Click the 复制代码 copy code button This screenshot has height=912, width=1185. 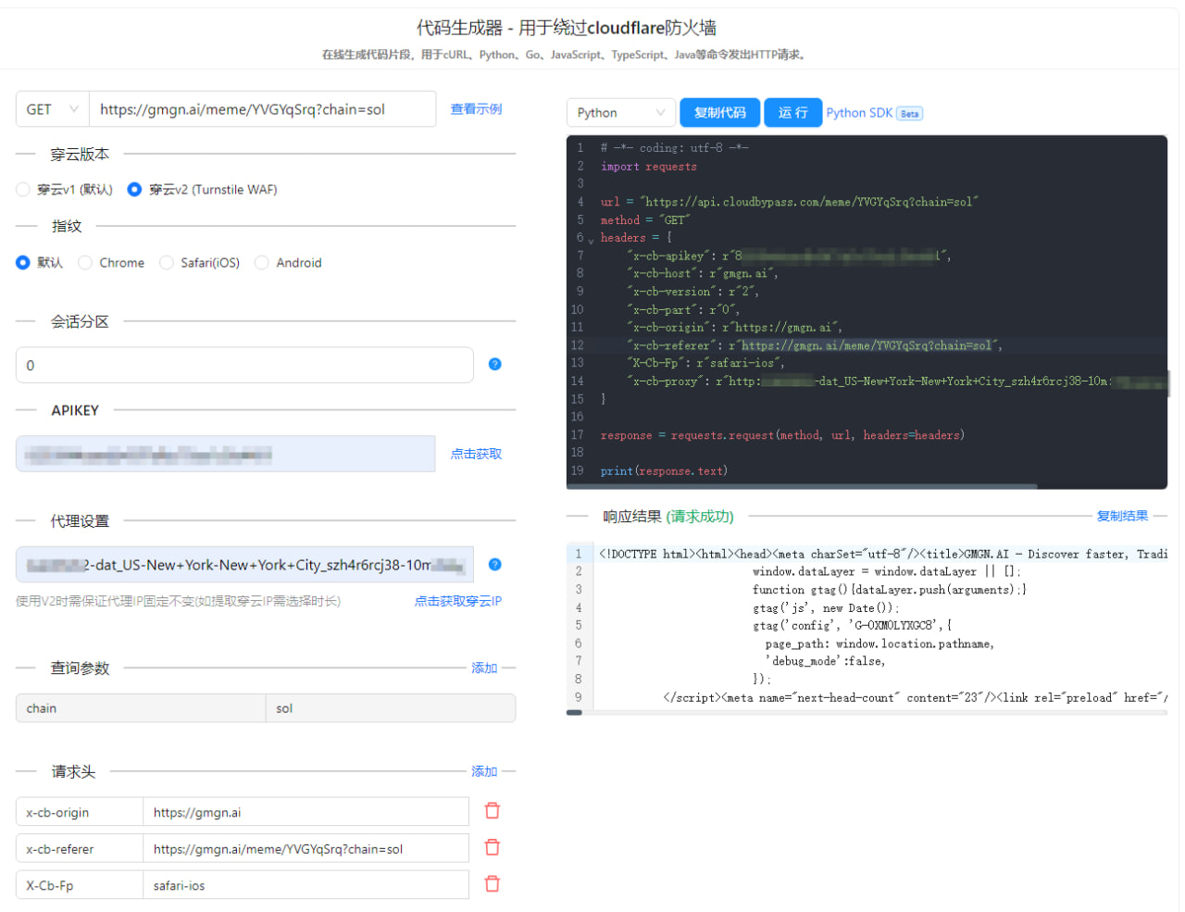click(x=719, y=113)
